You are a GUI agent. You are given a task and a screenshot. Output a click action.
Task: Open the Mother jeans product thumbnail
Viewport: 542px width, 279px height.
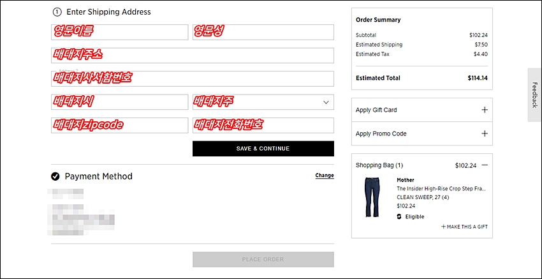pos(372,197)
